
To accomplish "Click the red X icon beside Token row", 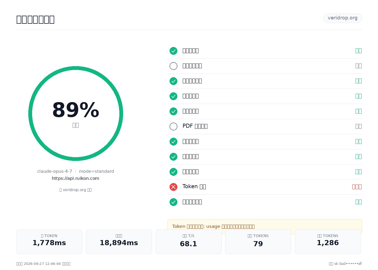I will pyautogui.click(x=173, y=187).
